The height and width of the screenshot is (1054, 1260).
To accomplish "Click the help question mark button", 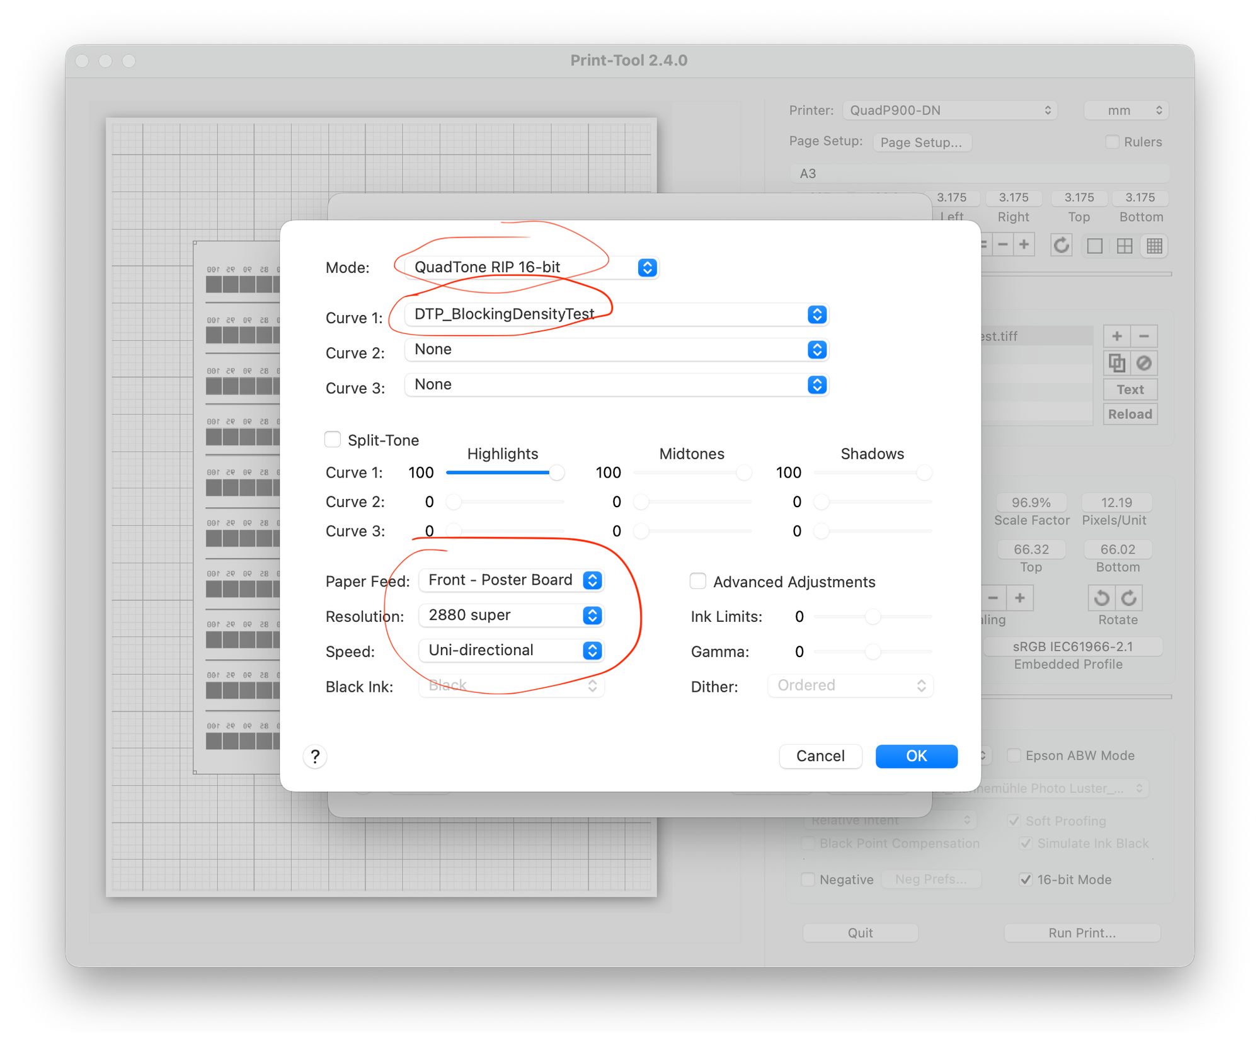I will pyautogui.click(x=315, y=756).
